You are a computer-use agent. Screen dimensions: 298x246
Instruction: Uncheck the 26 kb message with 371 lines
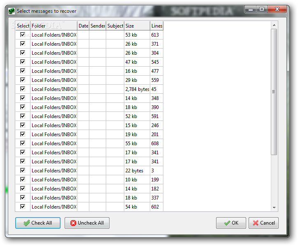click(x=23, y=44)
